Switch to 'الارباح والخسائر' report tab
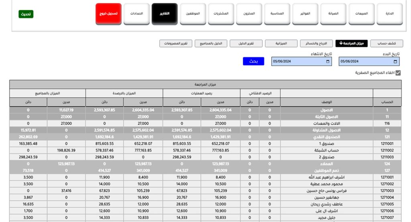The width and height of the screenshot is (411, 222). [x=317, y=43]
